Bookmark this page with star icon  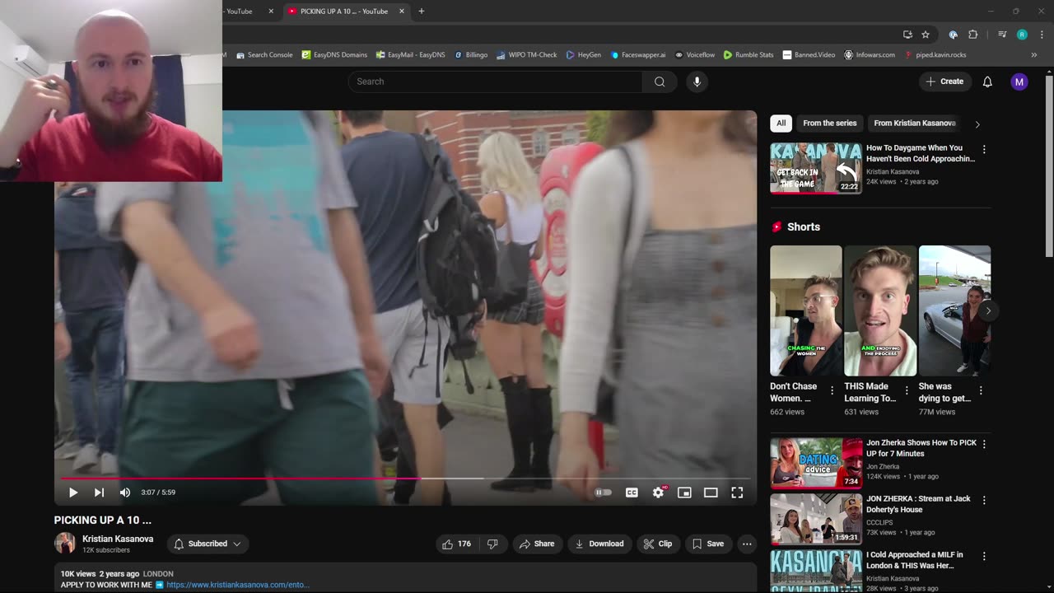click(926, 35)
